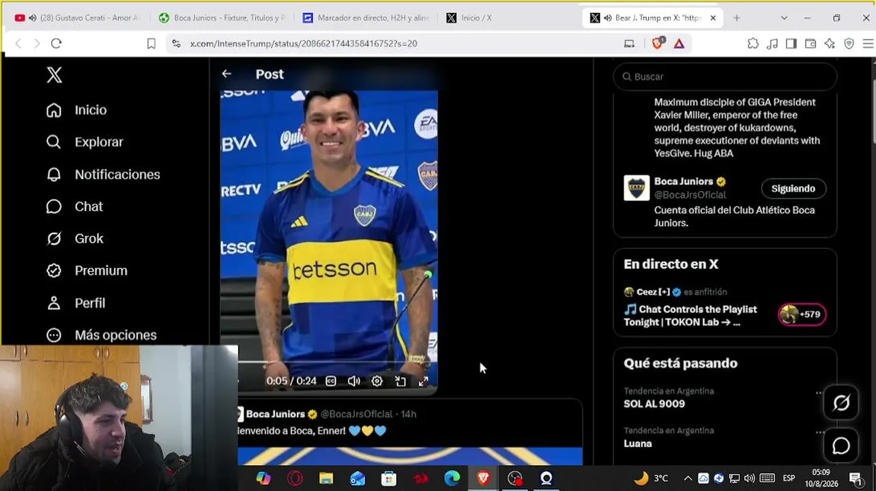The height and width of the screenshot is (491, 876).
Task: Open more options for Luana trend
Action: point(819,432)
